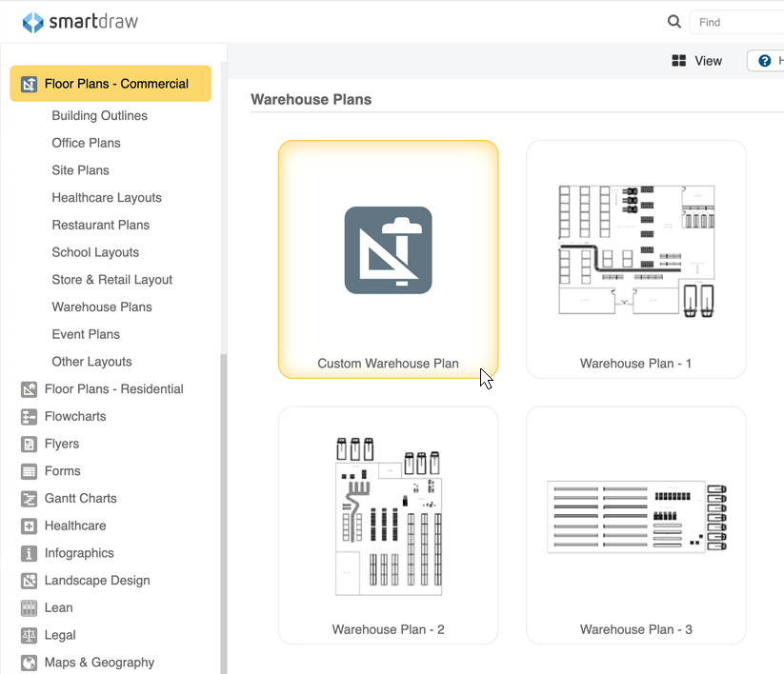Click the View button label
Screen dimensions: 784x674
708,61
